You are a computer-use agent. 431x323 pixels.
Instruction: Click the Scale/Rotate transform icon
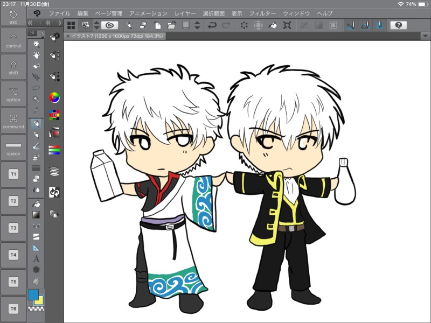(x=287, y=25)
